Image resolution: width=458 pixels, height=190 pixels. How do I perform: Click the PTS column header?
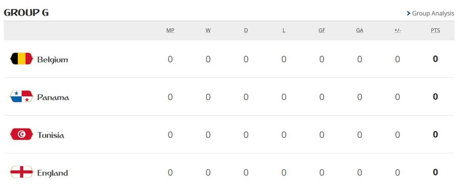(435, 31)
